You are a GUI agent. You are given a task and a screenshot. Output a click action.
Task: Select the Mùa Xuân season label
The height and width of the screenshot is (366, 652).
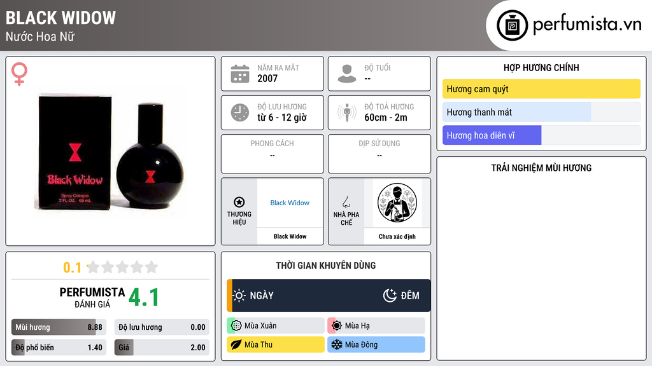click(260, 326)
